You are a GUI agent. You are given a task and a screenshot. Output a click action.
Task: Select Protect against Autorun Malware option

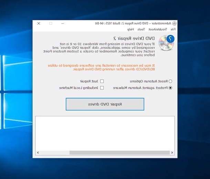click(x=170, y=88)
